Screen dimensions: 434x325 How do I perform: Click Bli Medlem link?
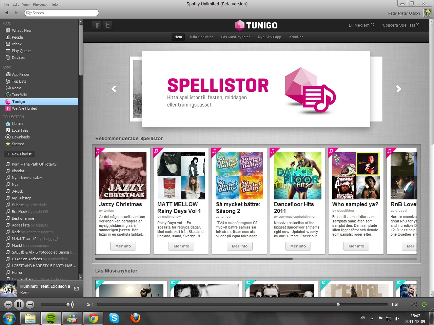pyautogui.click(x=361, y=25)
